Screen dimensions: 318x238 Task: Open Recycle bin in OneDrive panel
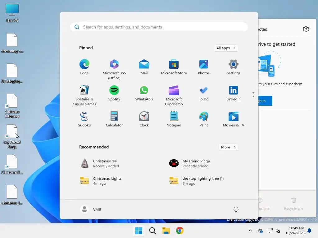click(293, 204)
